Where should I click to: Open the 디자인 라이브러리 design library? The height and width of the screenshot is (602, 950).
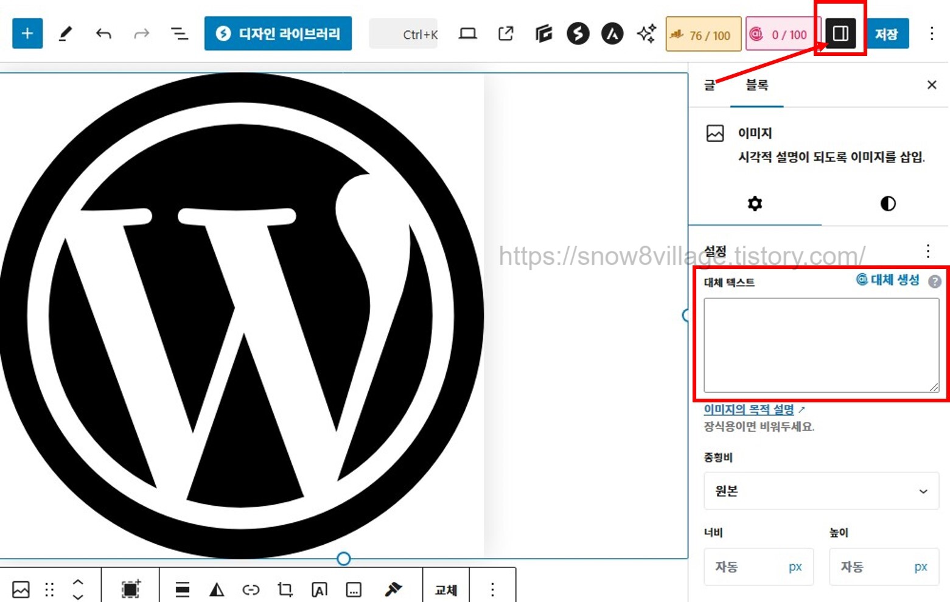pos(278,33)
